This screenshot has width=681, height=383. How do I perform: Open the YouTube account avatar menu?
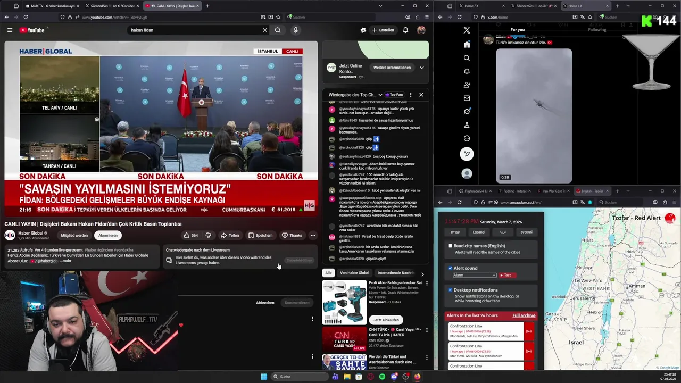(x=421, y=30)
